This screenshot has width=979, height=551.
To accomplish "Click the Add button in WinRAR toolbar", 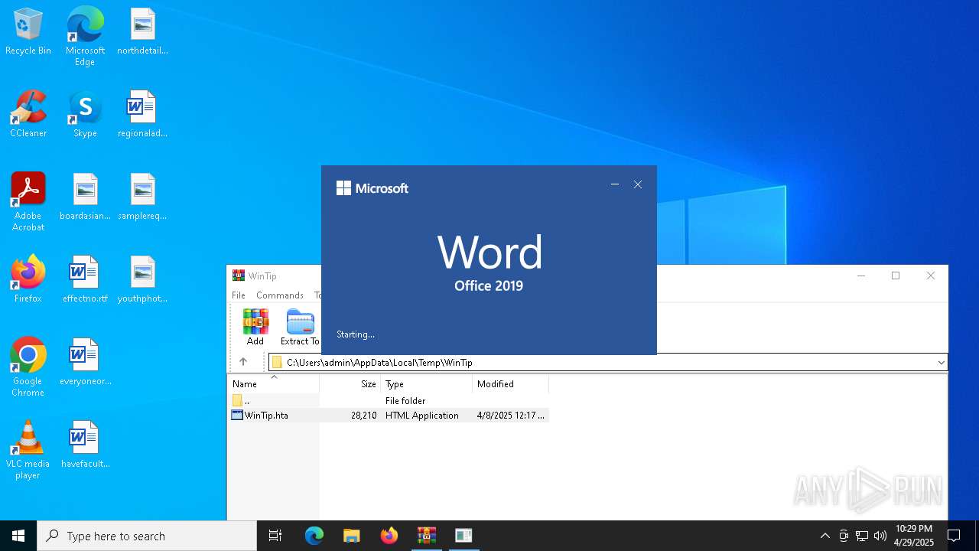I will click(255, 328).
